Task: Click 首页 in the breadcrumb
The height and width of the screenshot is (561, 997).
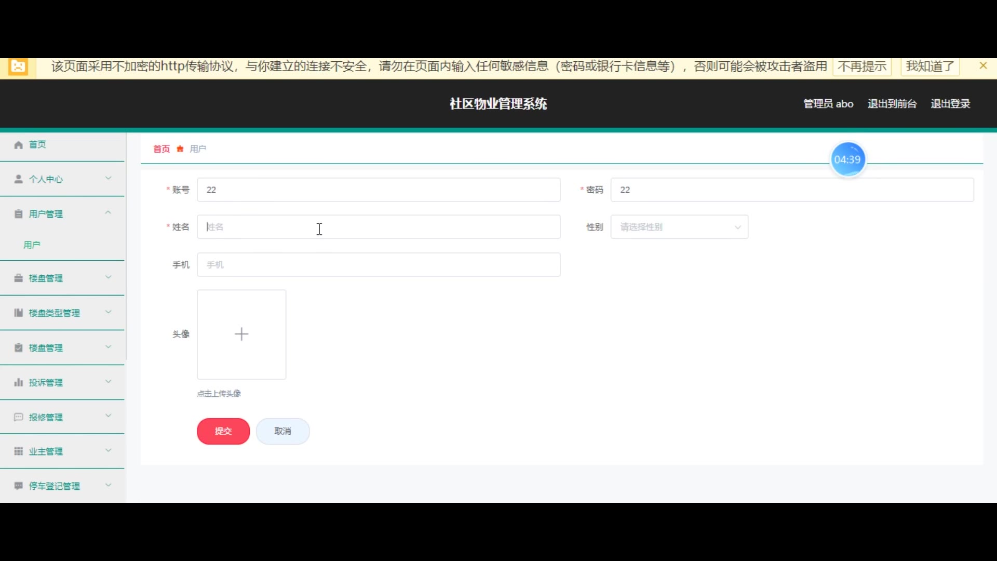Action: click(161, 149)
